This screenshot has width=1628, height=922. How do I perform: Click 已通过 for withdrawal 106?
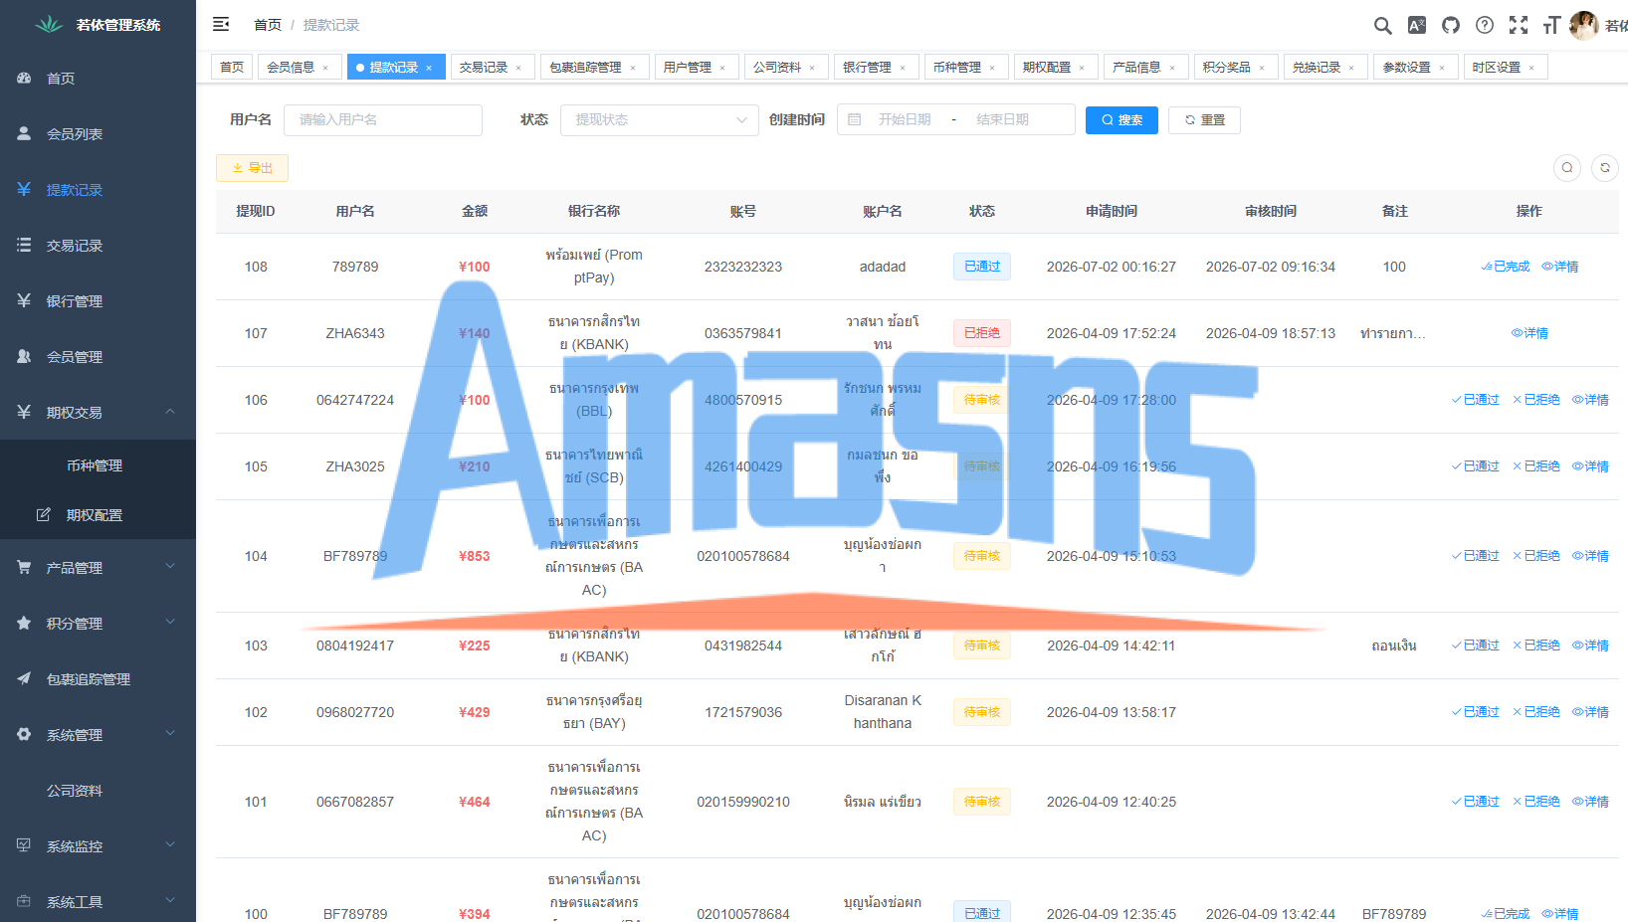tap(1475, 400)
